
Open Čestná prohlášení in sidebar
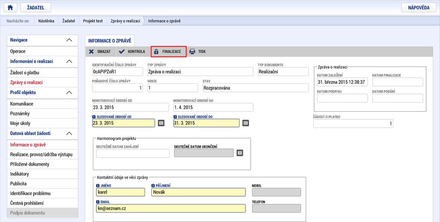[43, 203]
